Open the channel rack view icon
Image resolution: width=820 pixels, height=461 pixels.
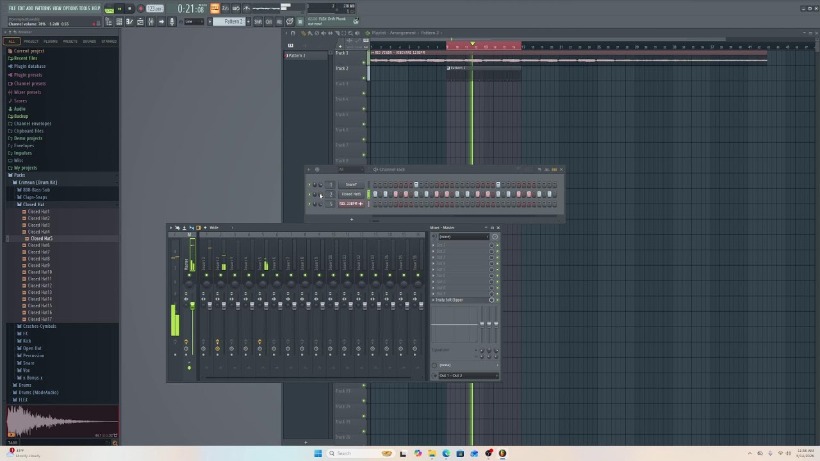coord(119,22)
